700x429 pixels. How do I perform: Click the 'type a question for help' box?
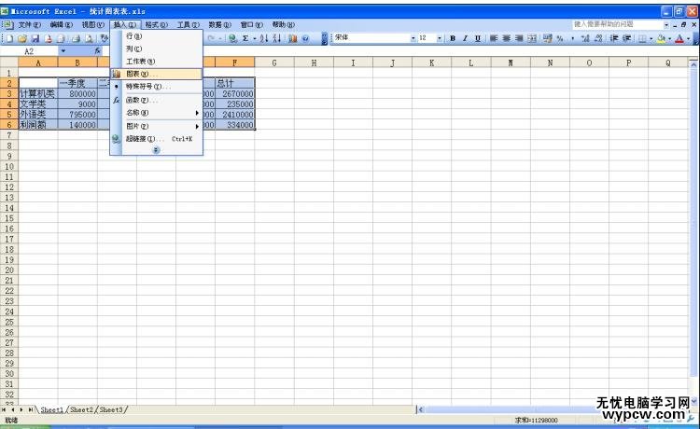click(618, 24)
